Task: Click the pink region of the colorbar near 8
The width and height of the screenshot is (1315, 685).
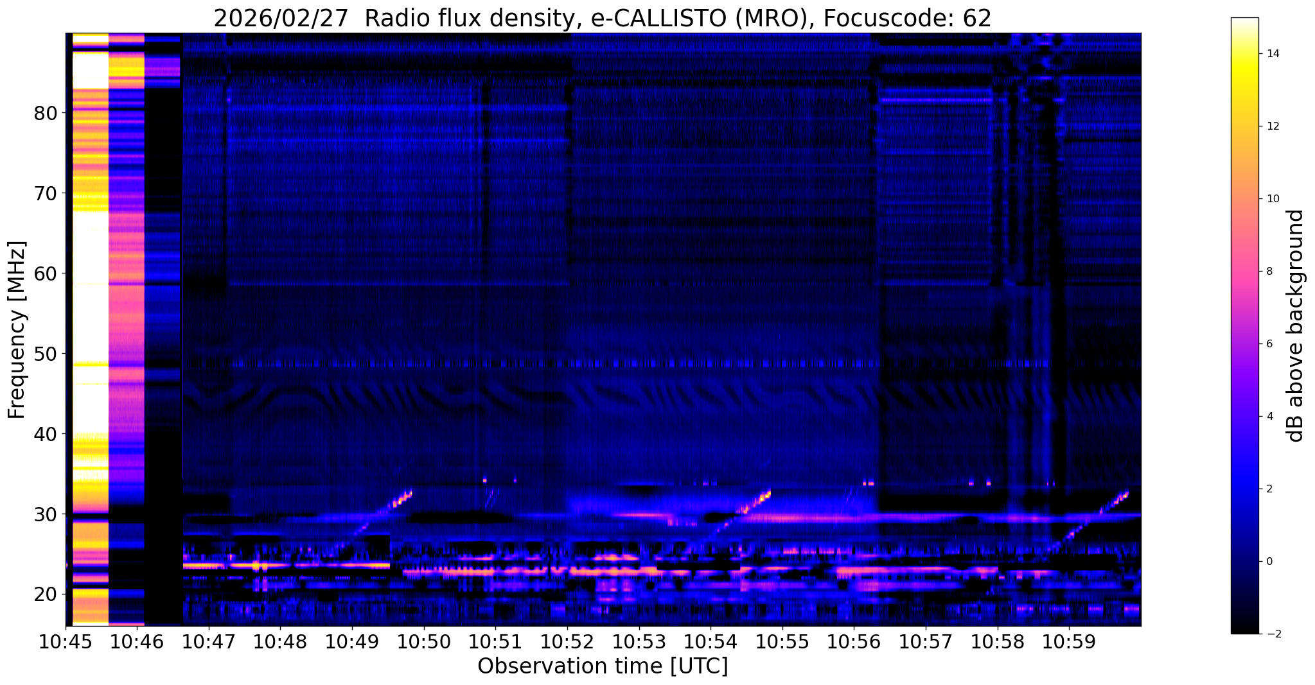Action: coord(1244,272)
